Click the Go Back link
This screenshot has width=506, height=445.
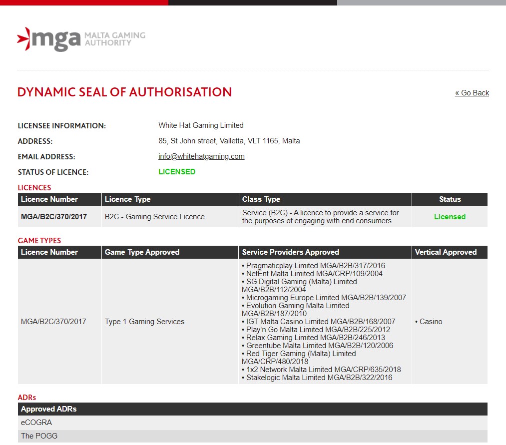tap(472, 93)
